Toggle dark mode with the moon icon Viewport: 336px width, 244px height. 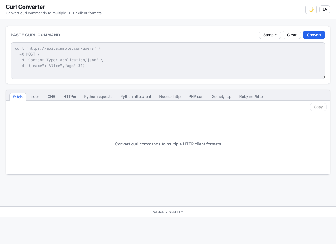tap(311, 9)
